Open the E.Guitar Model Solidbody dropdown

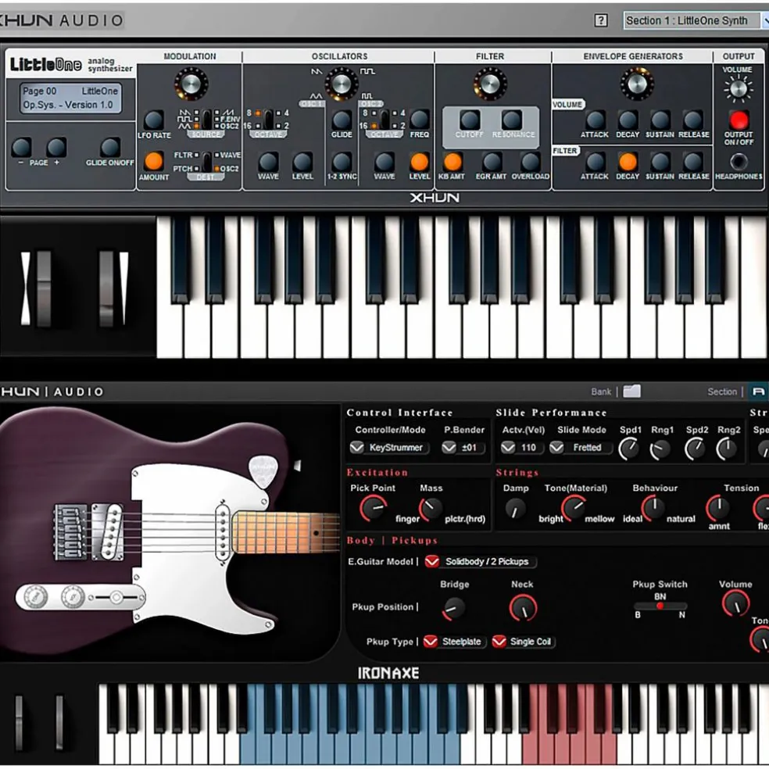[480, 561]
